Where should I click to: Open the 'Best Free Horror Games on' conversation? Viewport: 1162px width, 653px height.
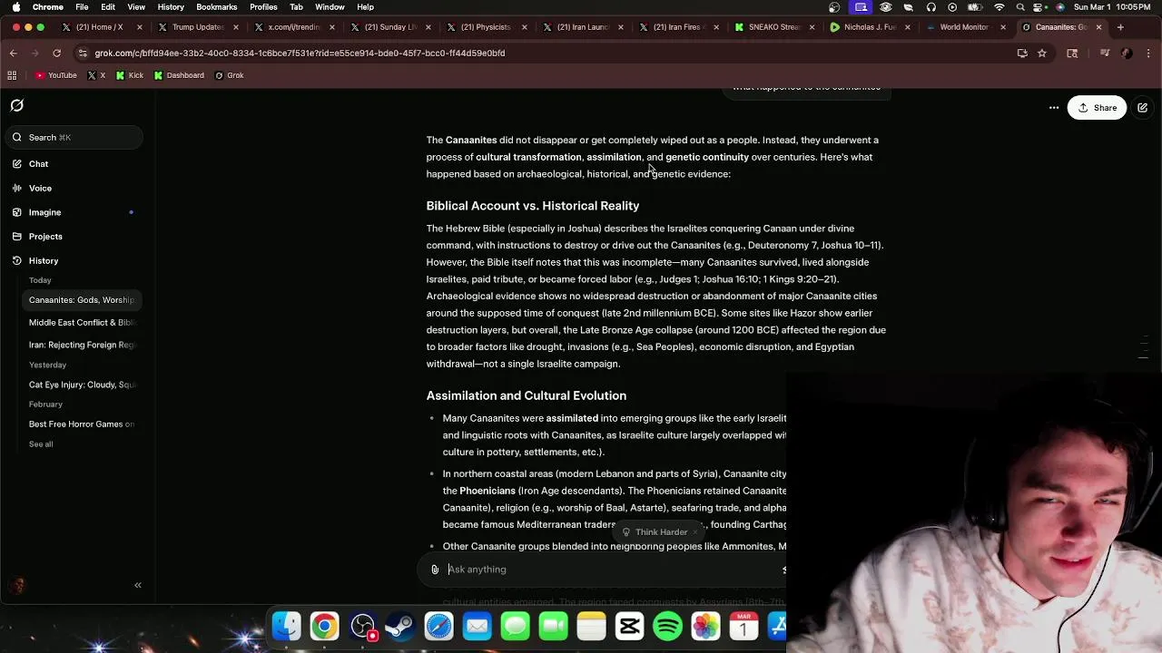point(82,424)
